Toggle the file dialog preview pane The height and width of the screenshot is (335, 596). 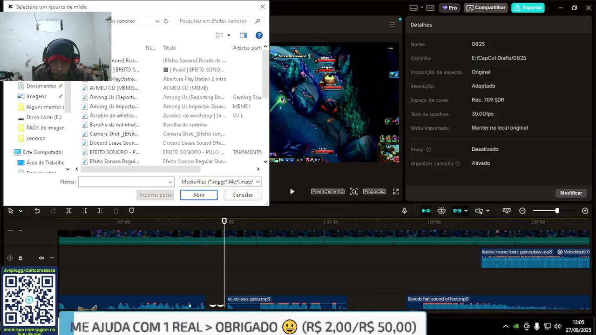pyautogui.click(x=243, y=35)
